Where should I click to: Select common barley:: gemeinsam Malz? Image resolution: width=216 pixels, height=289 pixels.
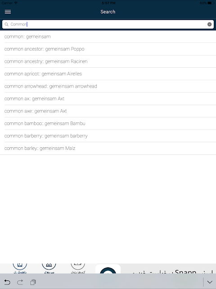(108, 149)
